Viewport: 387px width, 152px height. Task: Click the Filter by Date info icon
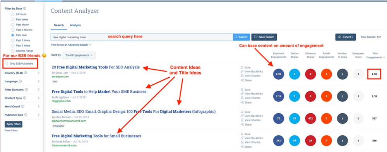pos(25,9)
